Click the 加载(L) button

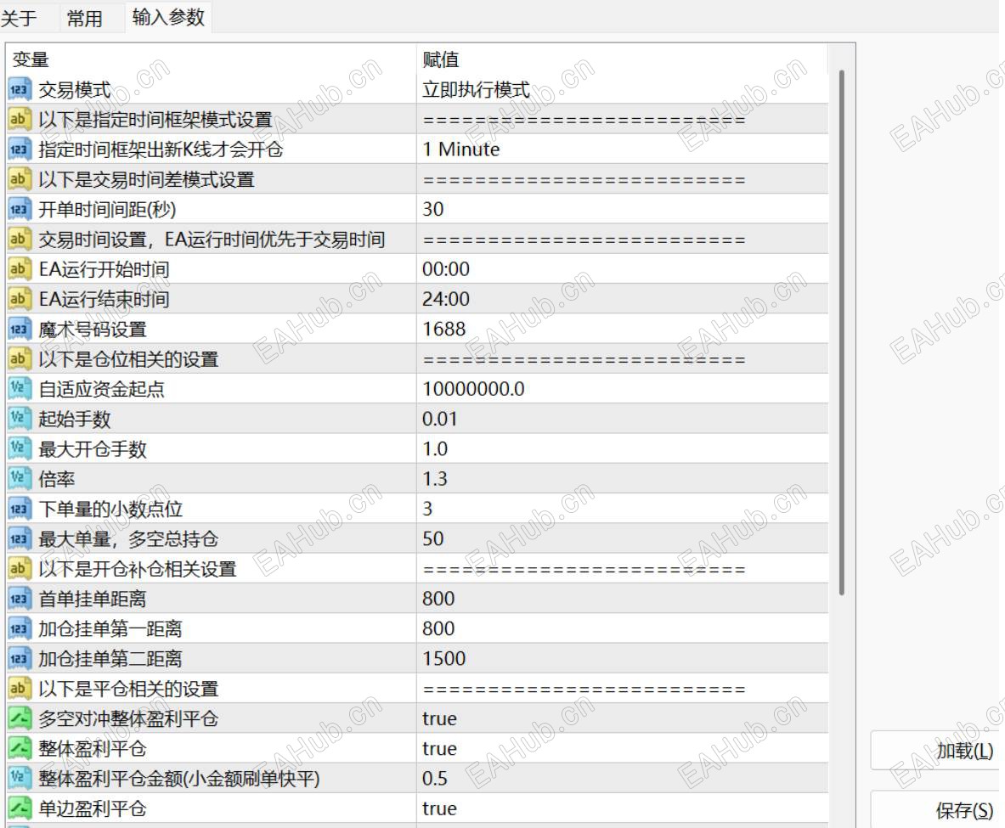click(x=937, y=751)
